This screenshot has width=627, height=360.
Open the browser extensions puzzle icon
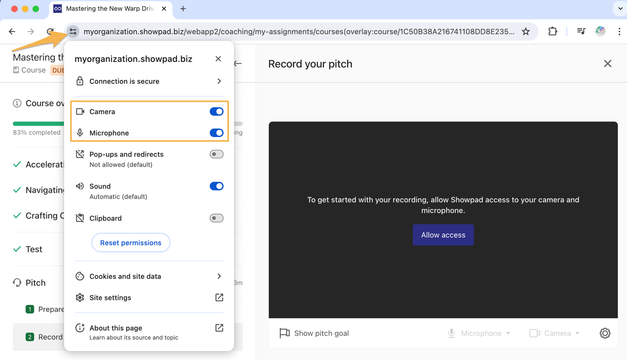(x=552, y=32)
